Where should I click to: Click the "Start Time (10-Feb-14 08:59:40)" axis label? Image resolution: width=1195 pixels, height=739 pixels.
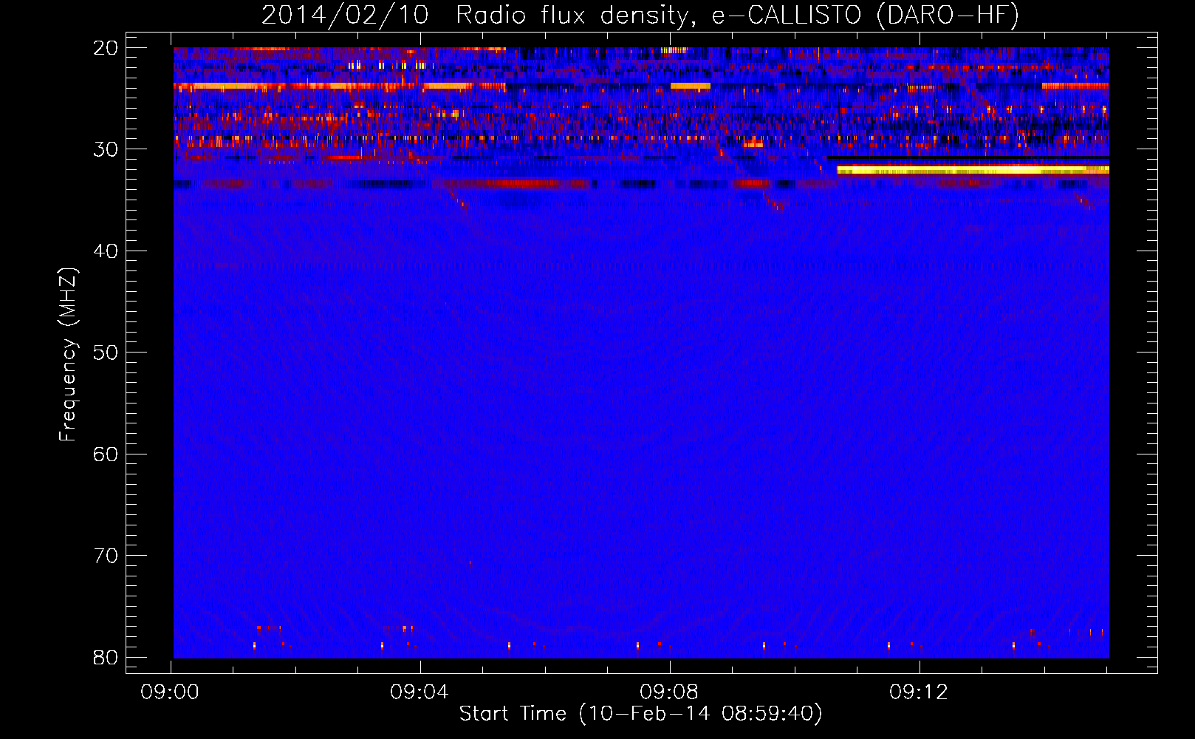pyautogui.click(x=640, y=714)
